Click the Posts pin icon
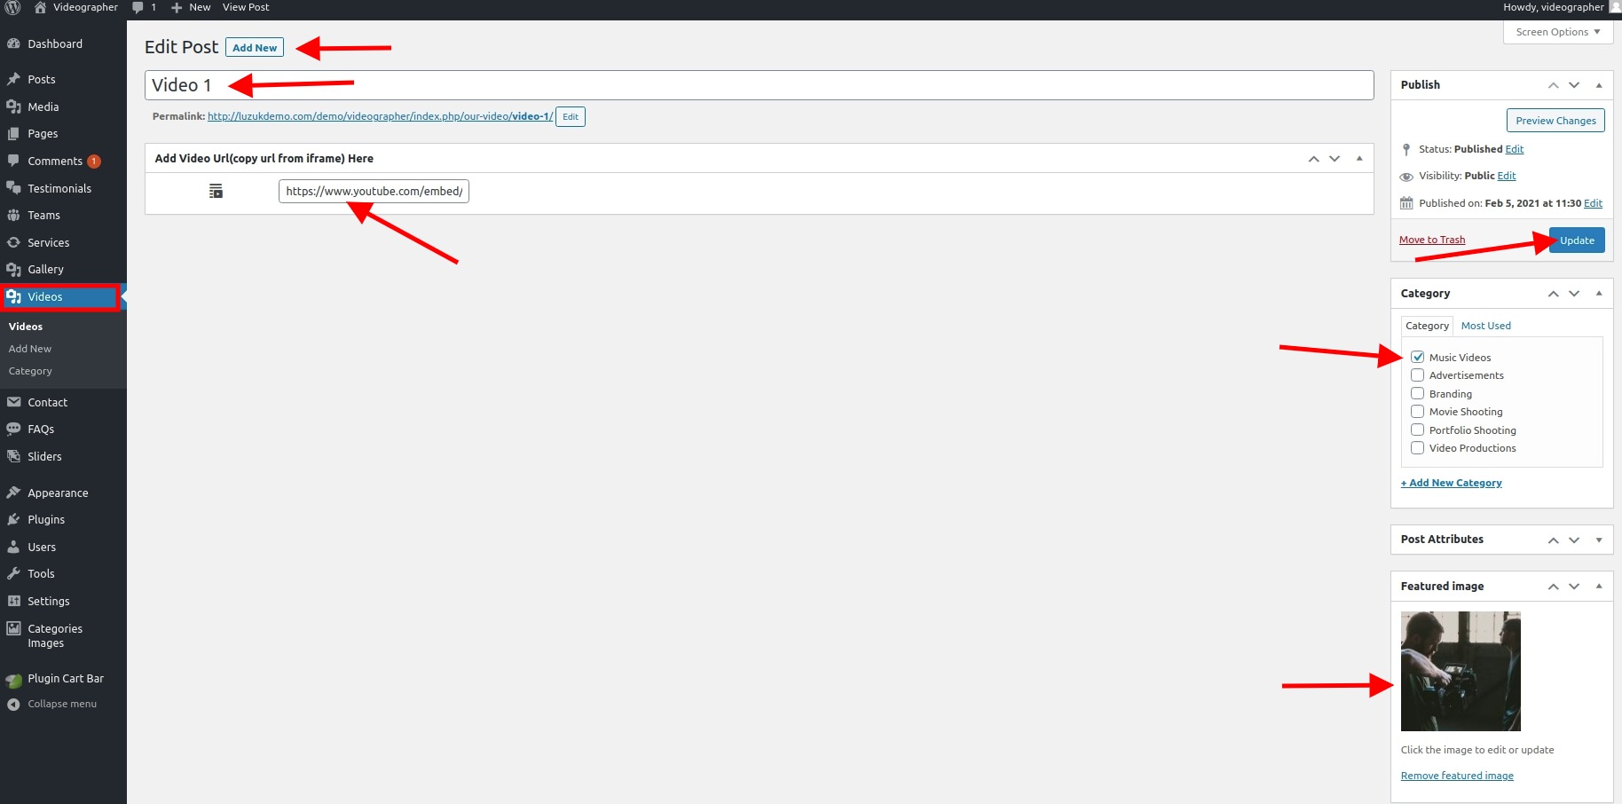 [13, 79]
